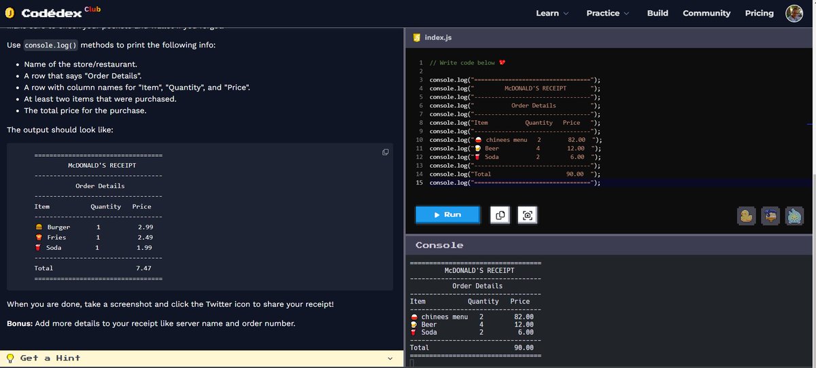
Task: Click the Soda line in the code editor
Action: pyautogui.click(x=516, y=157)
